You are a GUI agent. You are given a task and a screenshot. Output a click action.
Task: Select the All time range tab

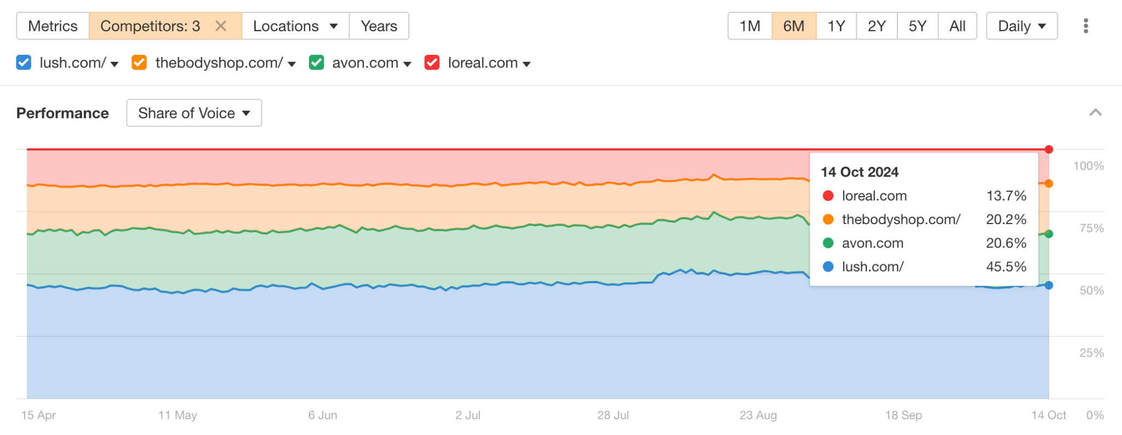pos(958,25)
